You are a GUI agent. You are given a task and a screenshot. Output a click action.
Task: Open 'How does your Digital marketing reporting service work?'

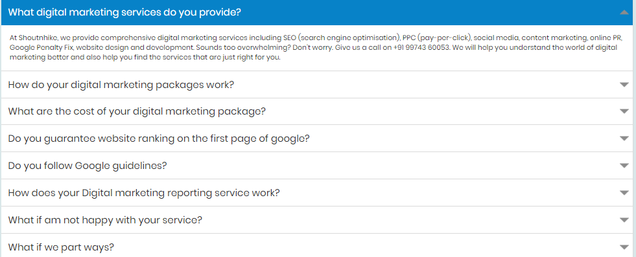[317, 193]
